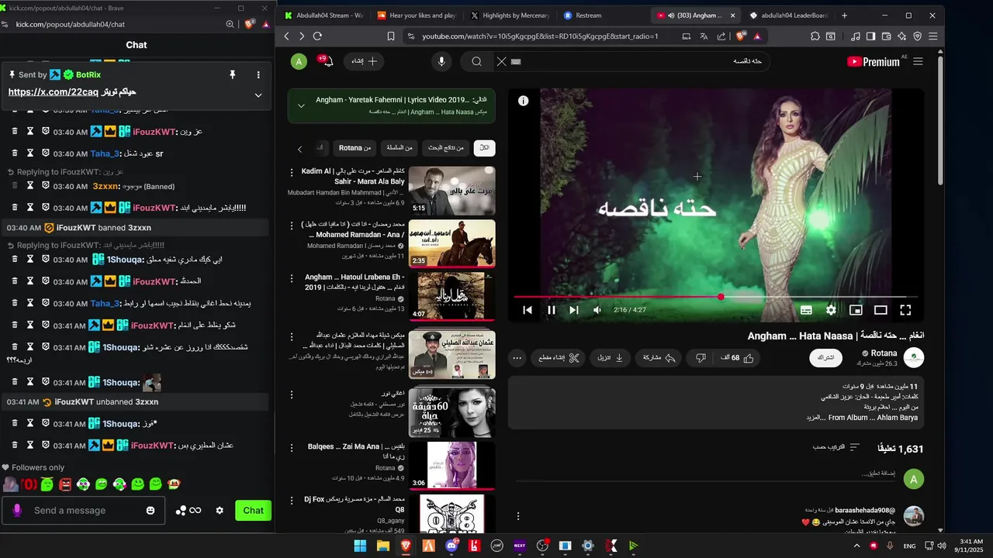Subscribe to the Rotana channel

coord(826,358)
